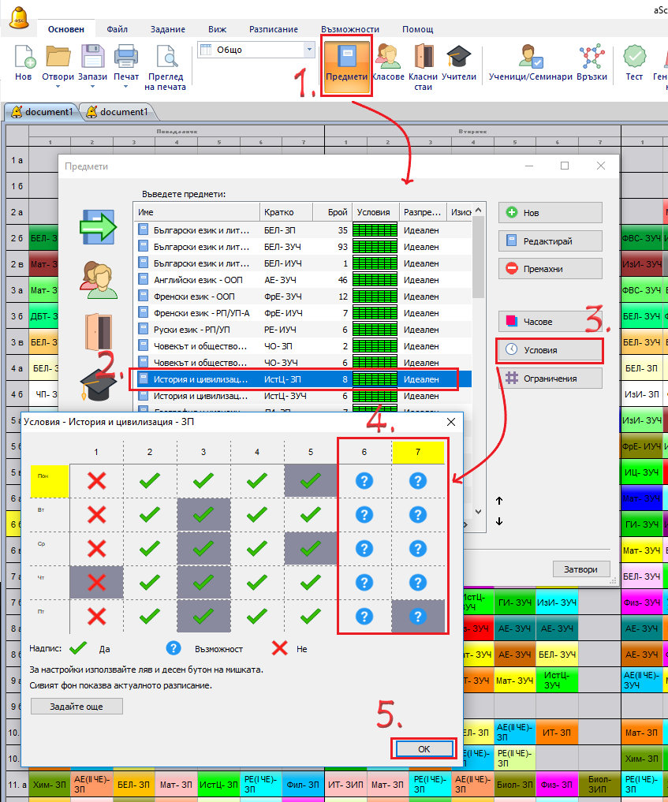Toggle Friday period 2 checkmark cell
The height and width of the screenshot is (802, 668).
[x=150, y=616]
